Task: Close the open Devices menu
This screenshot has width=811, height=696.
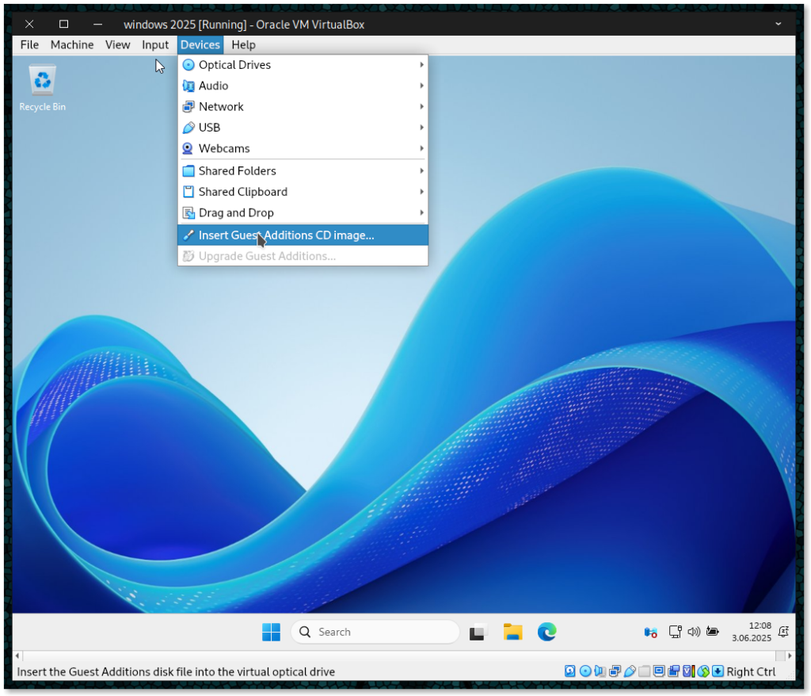Action: point(200,45)
